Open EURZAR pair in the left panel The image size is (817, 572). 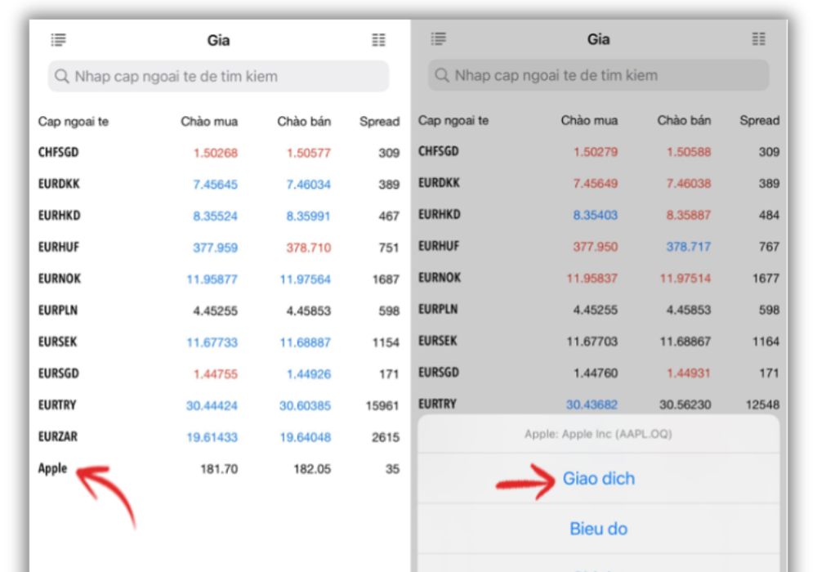point(218,437)
